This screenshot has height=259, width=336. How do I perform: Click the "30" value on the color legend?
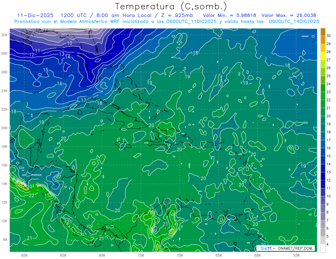coord(328,36)
